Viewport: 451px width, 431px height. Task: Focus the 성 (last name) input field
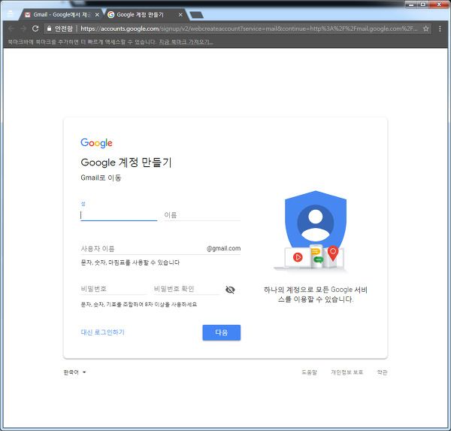pyautogui.click(x=119, y=215)
